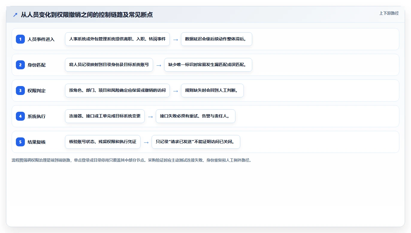Click the 系统执行 step label
Image resolution: width=411 pixels, height=233 pixels.
[37, 116]
